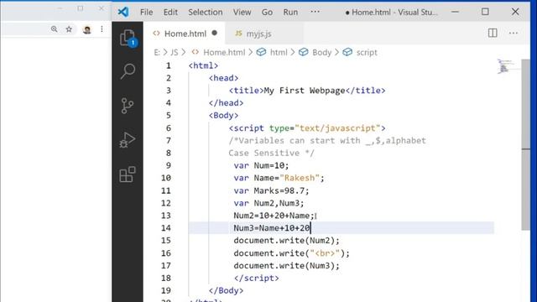Place cursor in "Rakesh" string
Image resolution: width=537 pixels, height=302 pixels.
click(x=300, y=178)
